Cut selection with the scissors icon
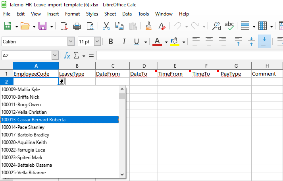The height and width of the screenshot is (181, 283). [106, 26]
